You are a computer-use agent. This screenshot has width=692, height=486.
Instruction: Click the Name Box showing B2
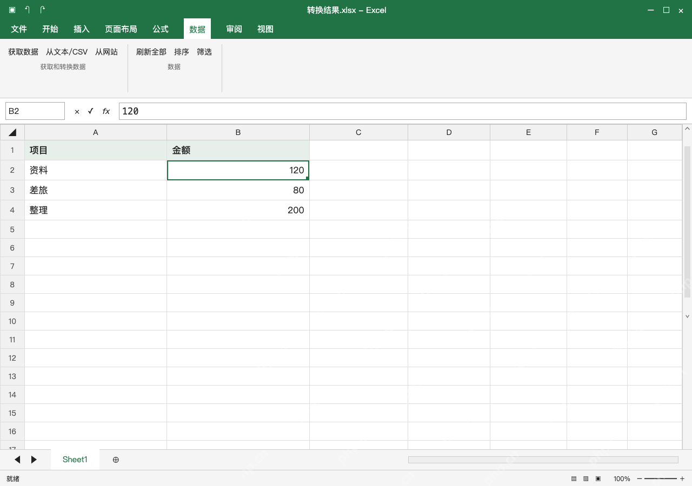click(x=35, y=111)
